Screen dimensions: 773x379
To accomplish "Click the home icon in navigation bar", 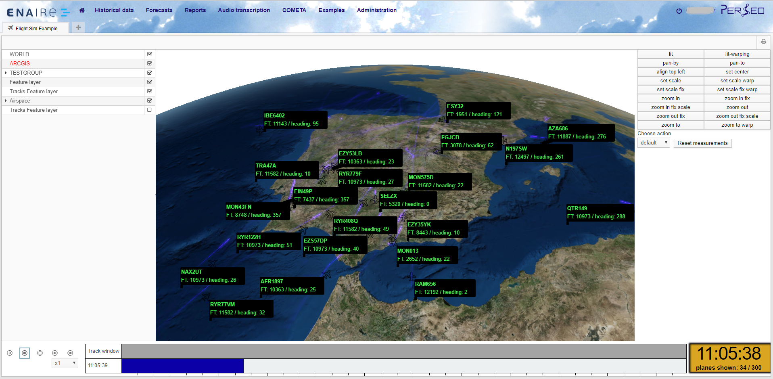I will (x=82, y=10).
